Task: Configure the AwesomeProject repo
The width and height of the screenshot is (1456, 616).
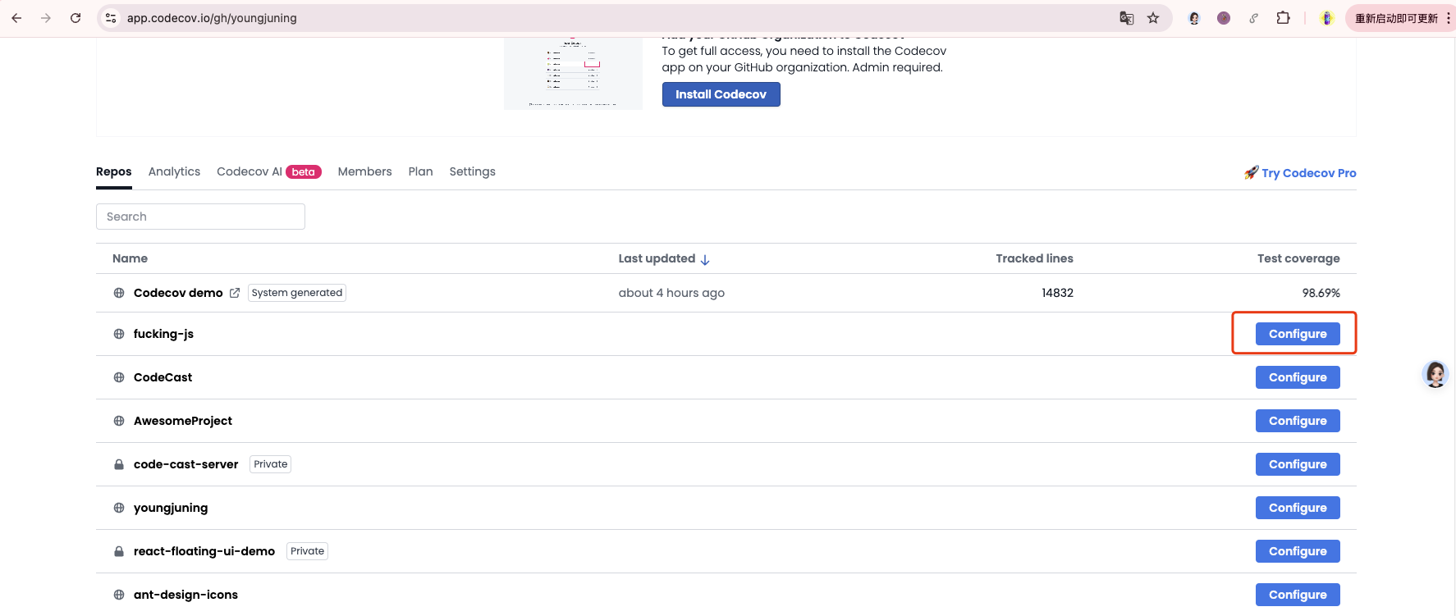Action: [x=1298, y=421]
